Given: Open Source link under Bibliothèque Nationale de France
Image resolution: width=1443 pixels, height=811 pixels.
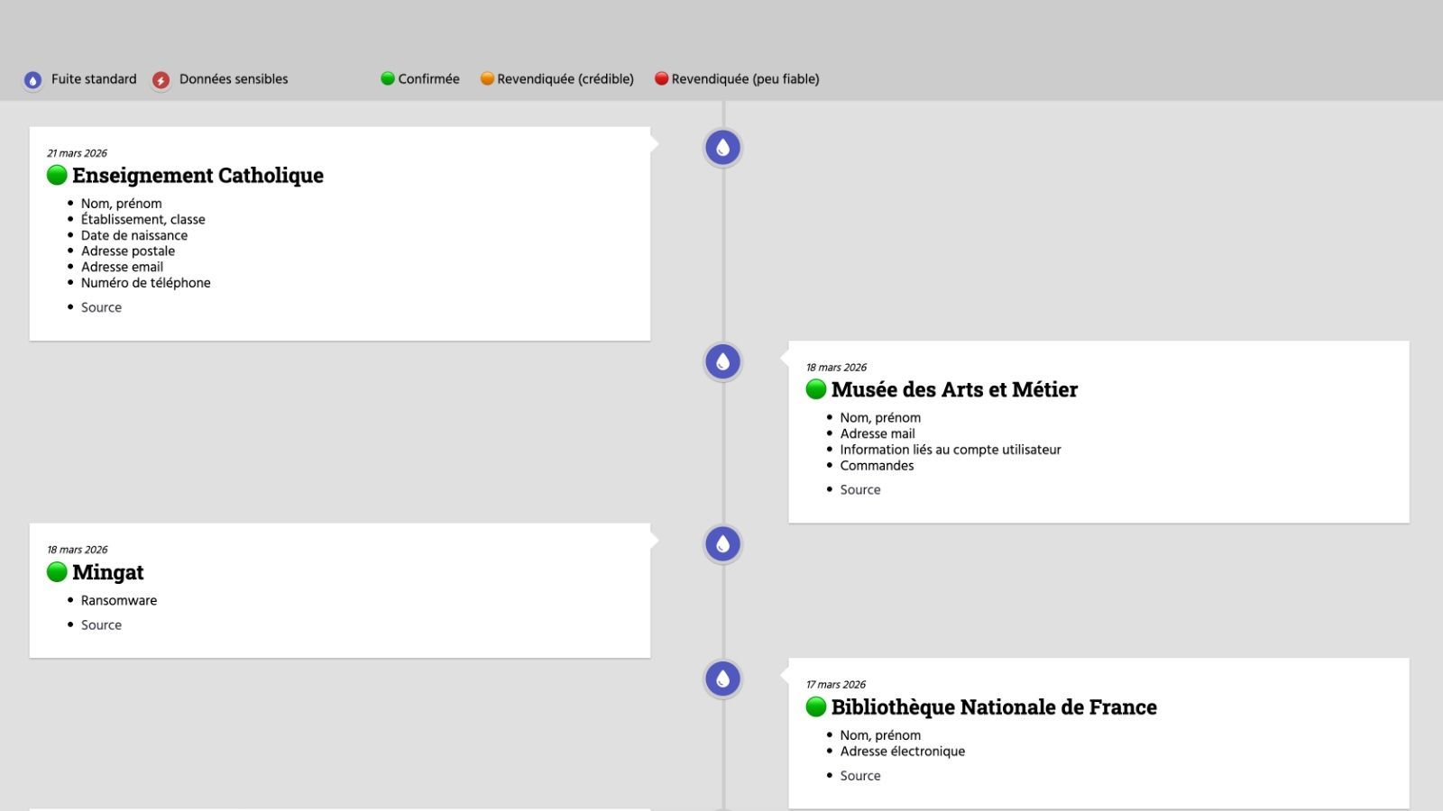Looking at the screenshot, I should 859,776.
